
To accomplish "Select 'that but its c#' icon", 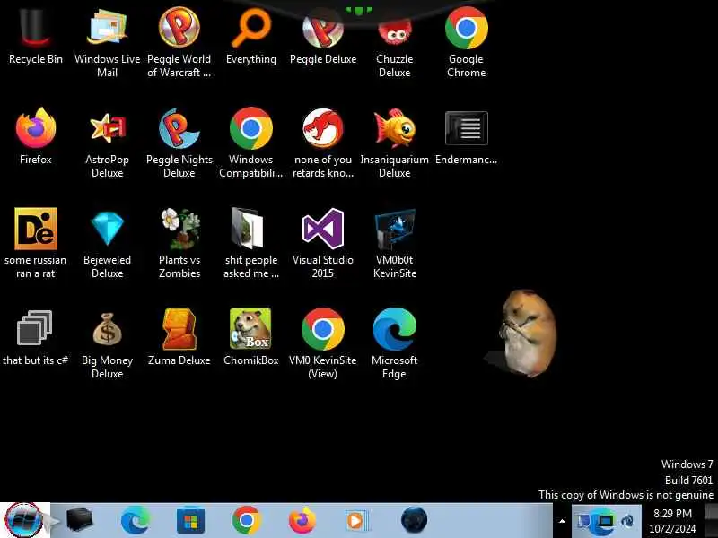I will click(x=36, y=339).
